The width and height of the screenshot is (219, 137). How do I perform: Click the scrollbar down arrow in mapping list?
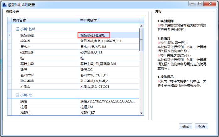tap(141, 113)
